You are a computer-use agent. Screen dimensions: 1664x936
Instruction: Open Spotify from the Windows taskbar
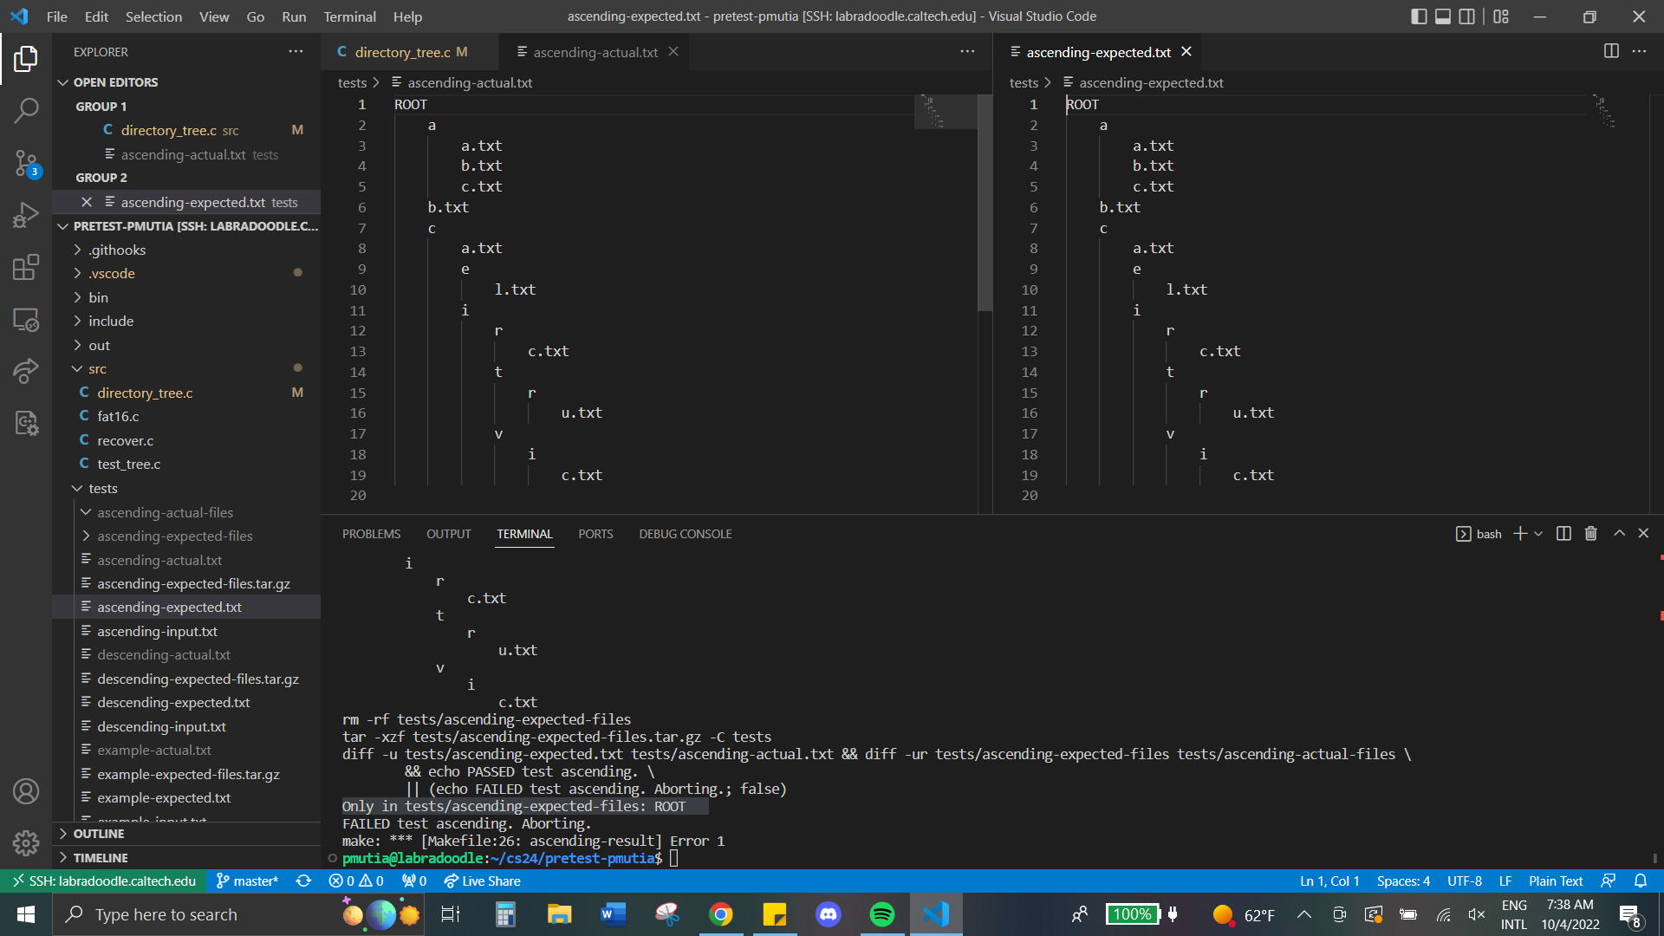point(881,914)
